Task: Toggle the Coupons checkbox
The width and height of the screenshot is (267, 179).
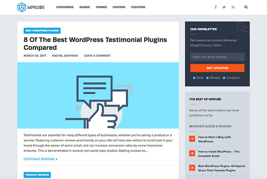Action: (224, 78)
